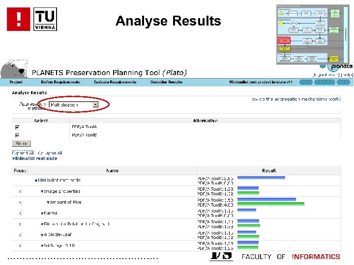Tick the PDF/A ToolA select checkbox
The image size is (354, 265).
point(17,127)
